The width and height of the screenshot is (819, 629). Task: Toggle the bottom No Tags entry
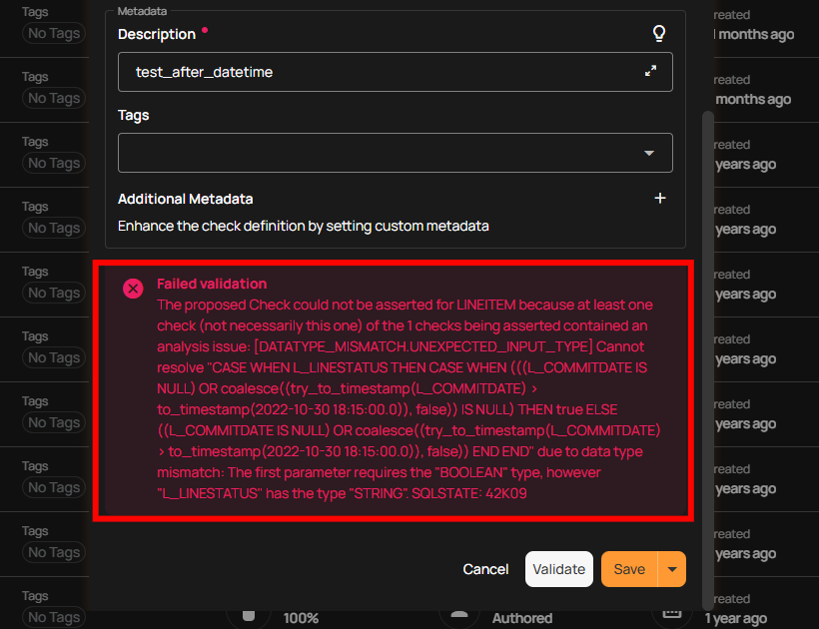point(53,617)
